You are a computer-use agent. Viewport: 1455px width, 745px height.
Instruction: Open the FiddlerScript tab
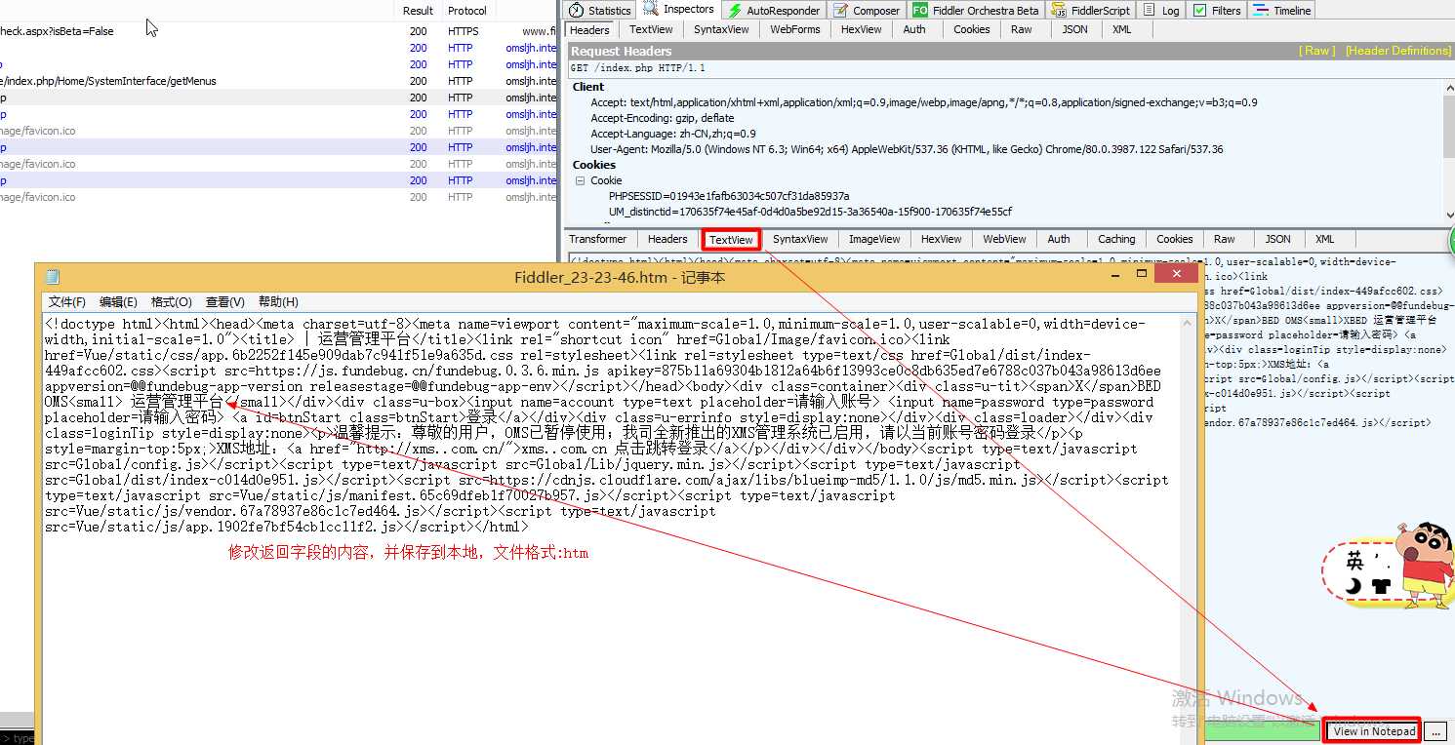(1090, 10)
